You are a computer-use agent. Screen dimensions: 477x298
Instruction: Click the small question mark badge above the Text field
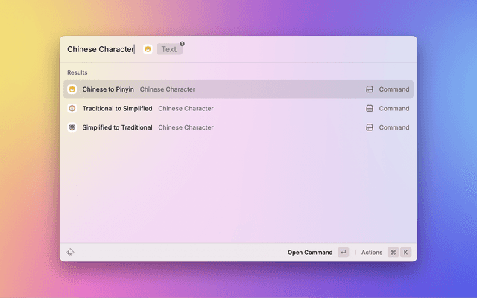click(182, 44)
